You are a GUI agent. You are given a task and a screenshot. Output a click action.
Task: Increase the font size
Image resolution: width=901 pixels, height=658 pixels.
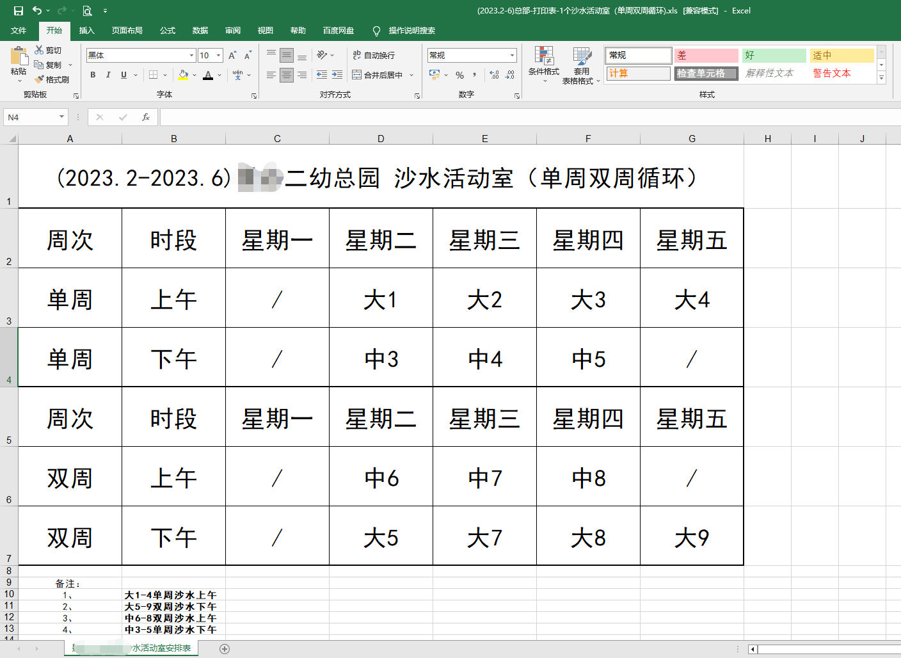pyautogui.click(x=232, y=56)
